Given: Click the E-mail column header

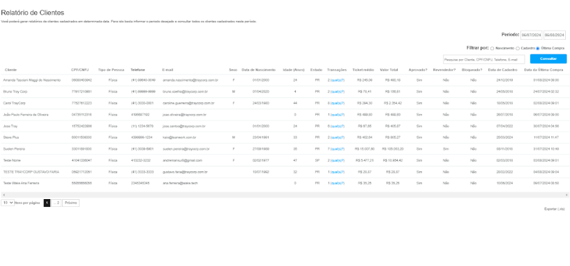Looking at the screenshot, I should 168,70.
